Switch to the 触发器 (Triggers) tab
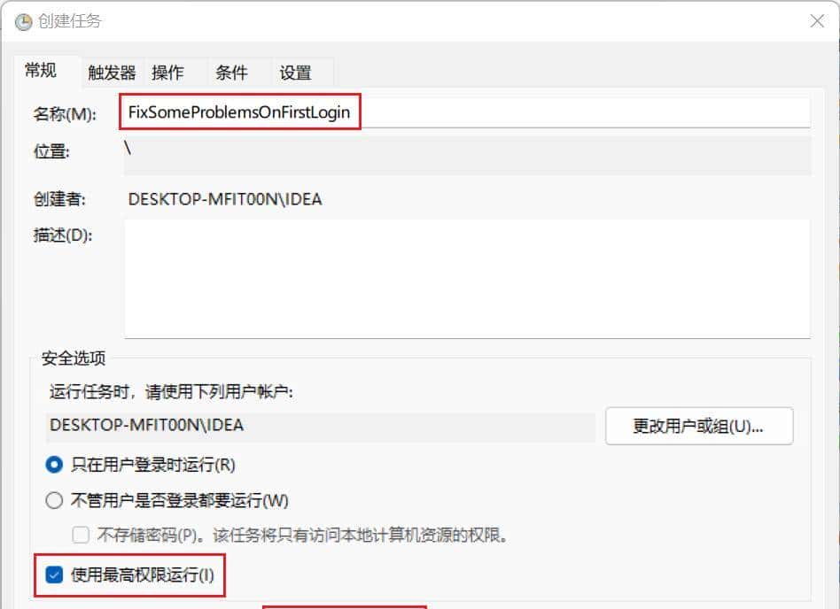 [111, 73]
